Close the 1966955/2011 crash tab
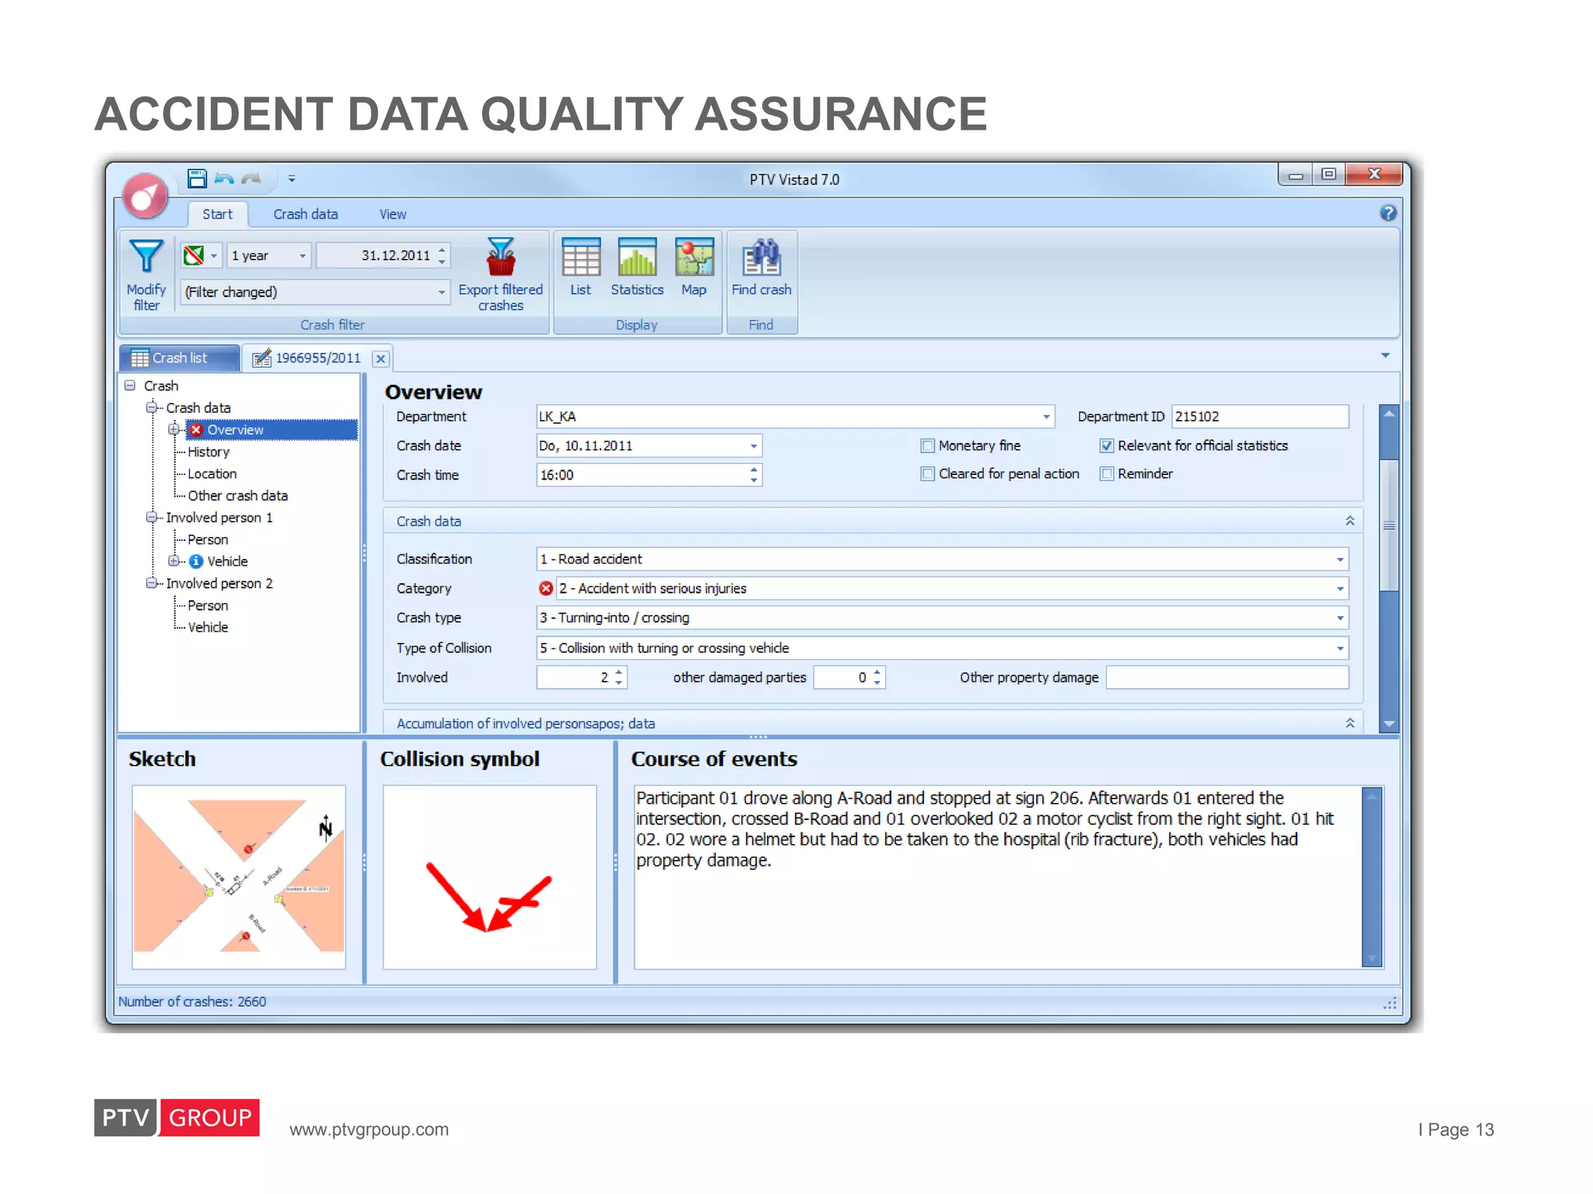Image resolution: width=1593 pixels, height=1194 pixels. pyautogui.click(x=380, y=358)
